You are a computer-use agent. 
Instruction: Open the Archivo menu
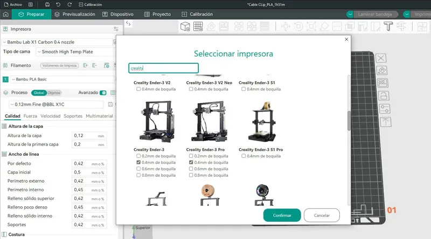tap(13, 4)
